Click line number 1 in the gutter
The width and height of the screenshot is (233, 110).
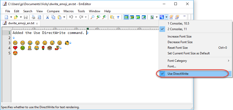click(x=9, y=33)
